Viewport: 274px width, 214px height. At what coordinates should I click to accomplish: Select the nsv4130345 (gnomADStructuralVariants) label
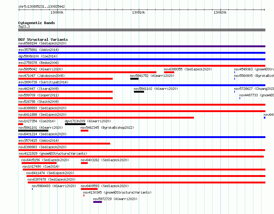point(117,192)
